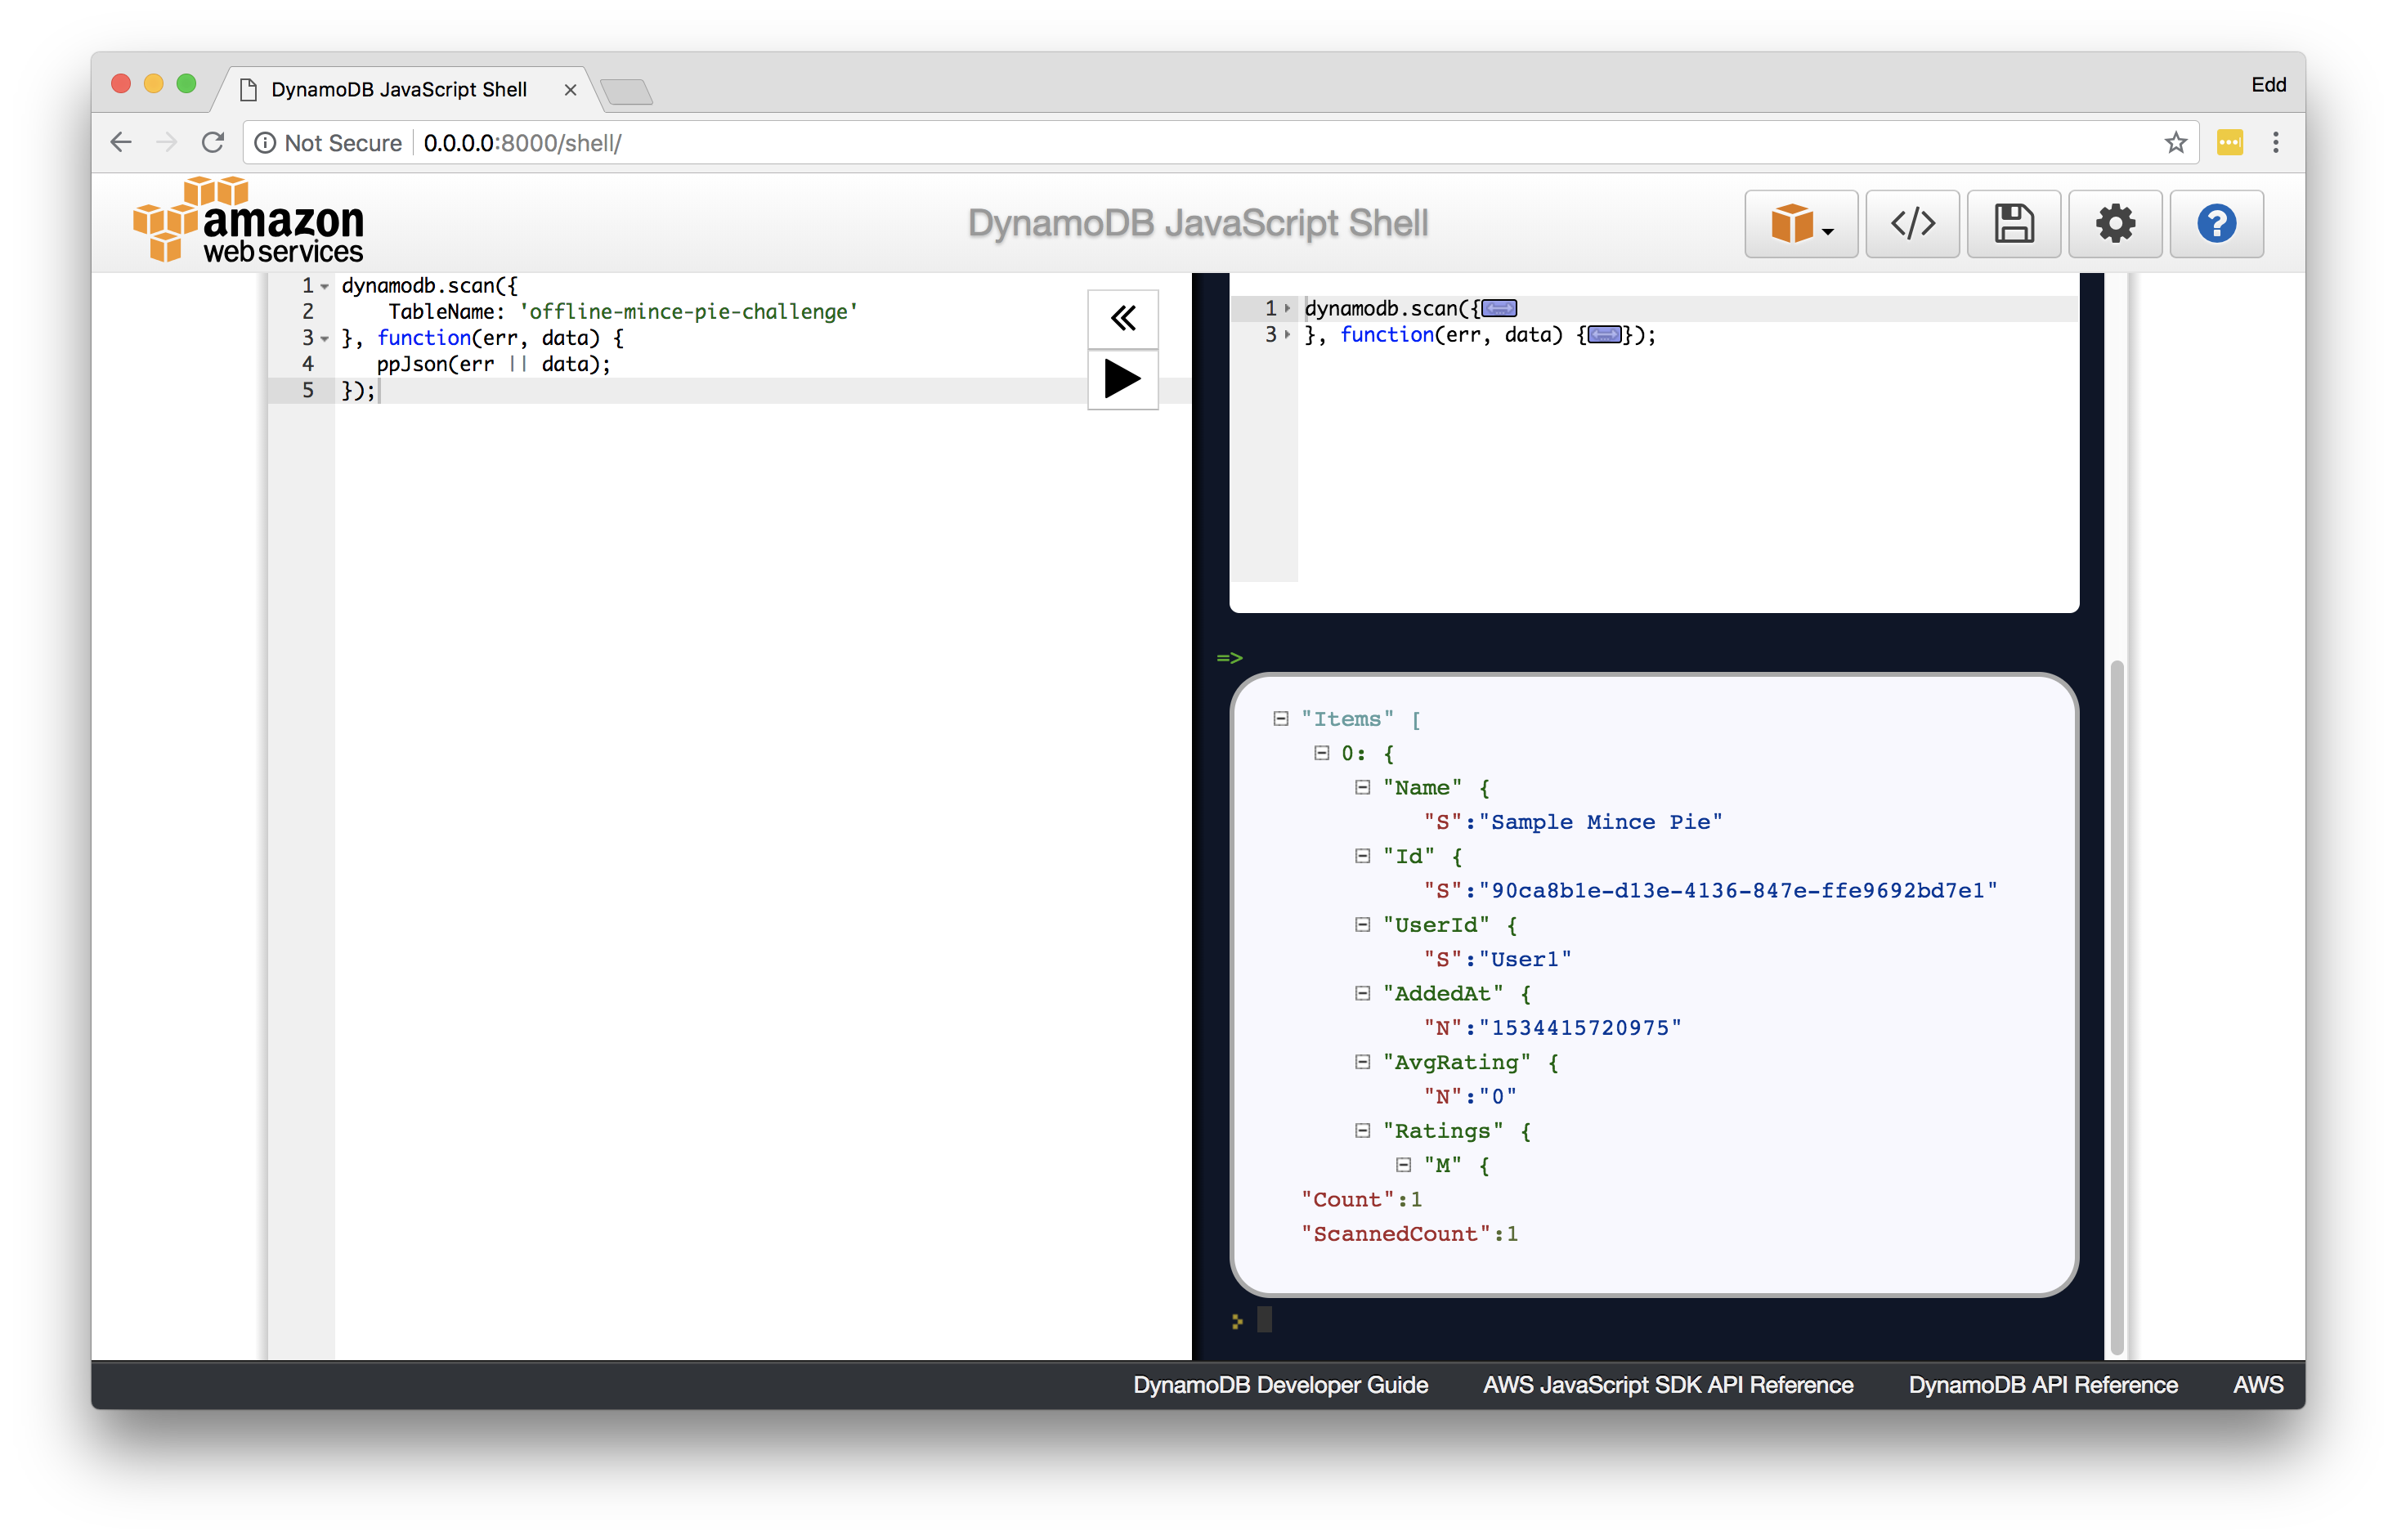Collapse item 0 object node
Viewport: 2397px width, 1540px height.
1321,752
